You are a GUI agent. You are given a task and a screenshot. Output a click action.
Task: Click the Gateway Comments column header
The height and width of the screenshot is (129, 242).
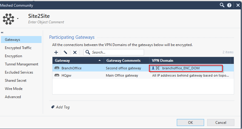126,61
